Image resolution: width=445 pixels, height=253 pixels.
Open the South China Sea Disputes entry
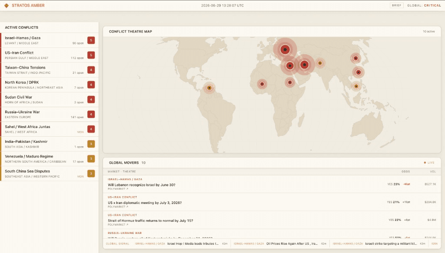50,174
